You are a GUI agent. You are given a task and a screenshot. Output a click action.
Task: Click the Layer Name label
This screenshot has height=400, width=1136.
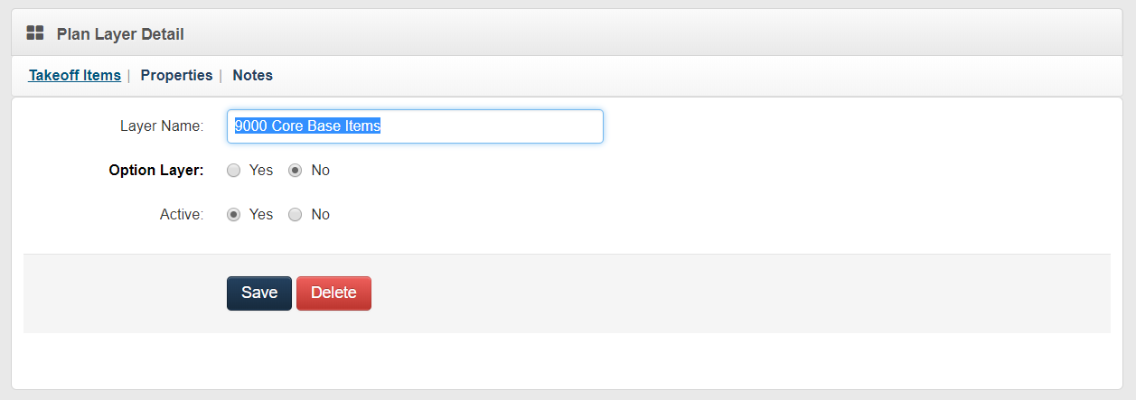(x=162, y=126)
